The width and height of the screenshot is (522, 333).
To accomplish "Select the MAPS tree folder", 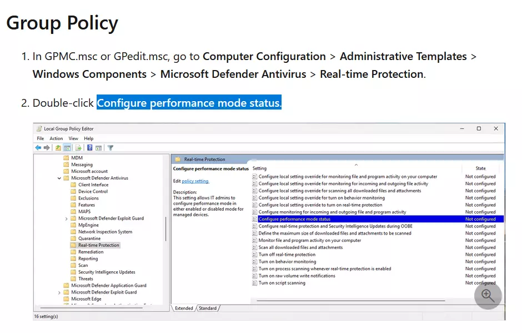I will pyautogui.click(x=84, y=211).
